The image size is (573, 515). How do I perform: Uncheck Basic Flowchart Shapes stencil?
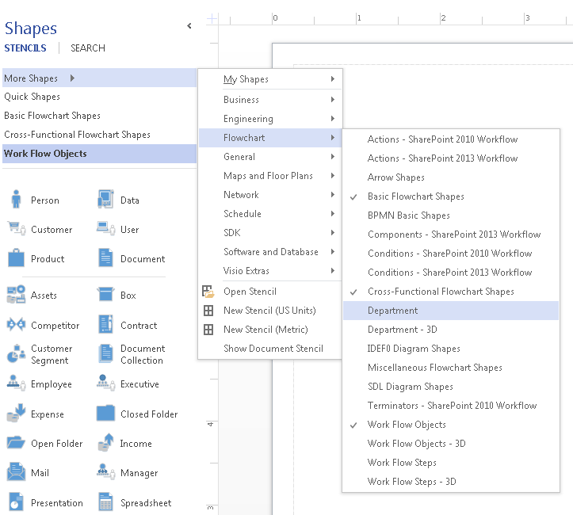[415, 196]
